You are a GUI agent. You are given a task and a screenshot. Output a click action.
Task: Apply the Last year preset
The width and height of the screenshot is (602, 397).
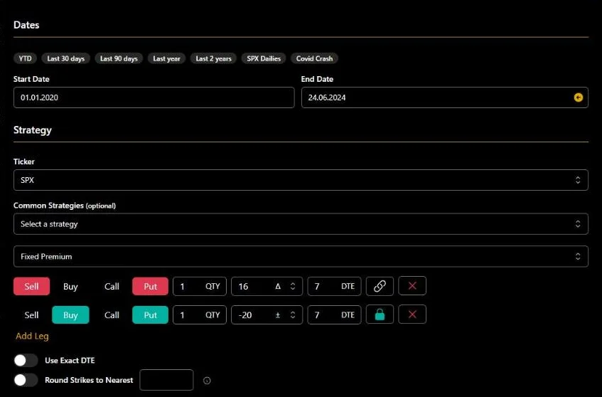[166, 58]
